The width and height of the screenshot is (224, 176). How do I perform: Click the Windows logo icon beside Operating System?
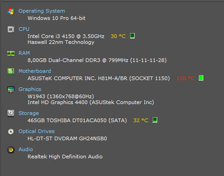pos(11,11)
